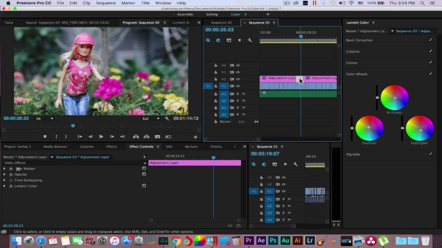Expand Opacity effect properties

pos(4,174)
